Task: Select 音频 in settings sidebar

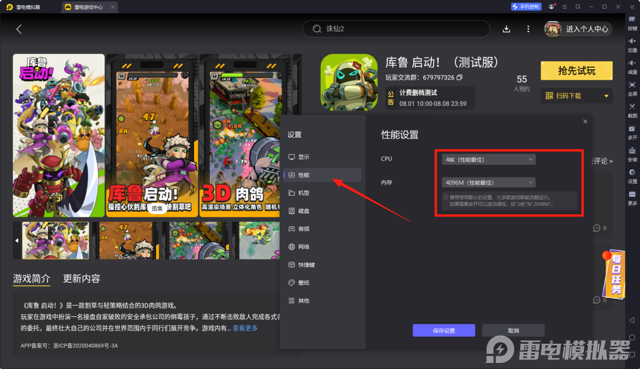Action: pos(323,229)
